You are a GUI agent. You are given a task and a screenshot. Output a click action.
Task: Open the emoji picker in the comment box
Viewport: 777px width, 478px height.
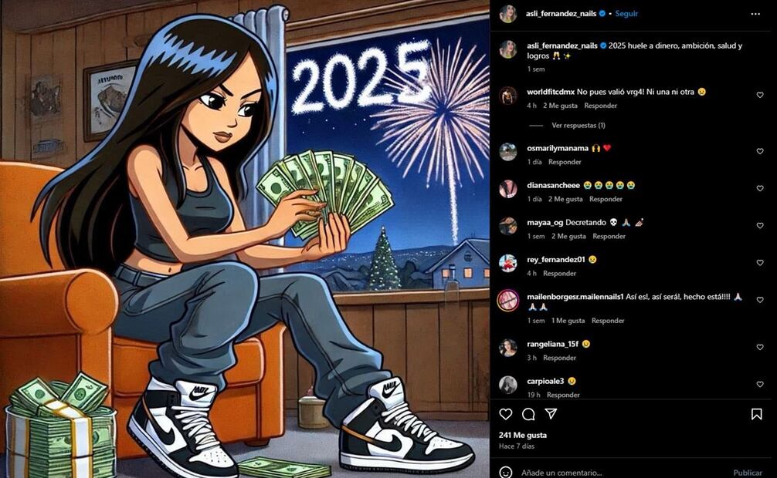tap(505, 472)
